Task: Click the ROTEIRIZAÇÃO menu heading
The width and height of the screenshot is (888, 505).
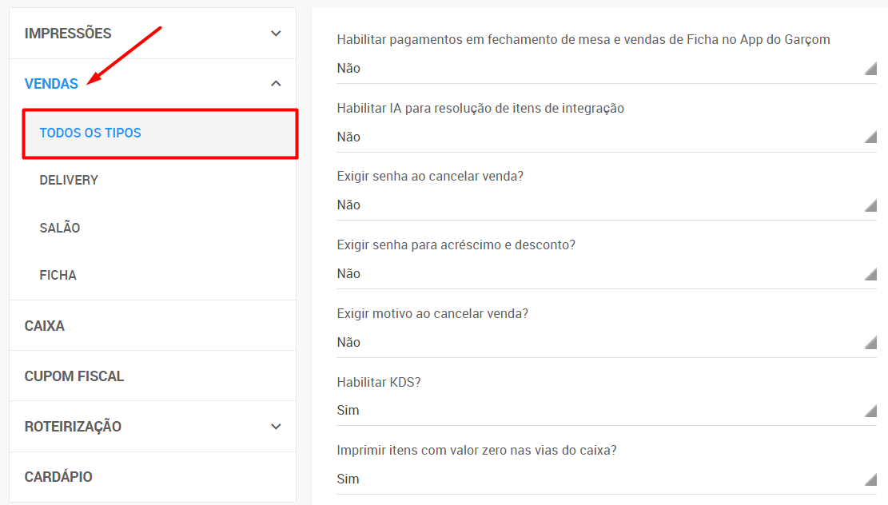Action: point(73,427)
